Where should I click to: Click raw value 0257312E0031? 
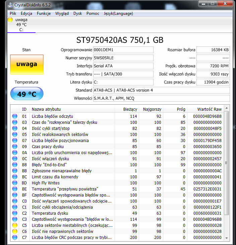click(208, 189)
